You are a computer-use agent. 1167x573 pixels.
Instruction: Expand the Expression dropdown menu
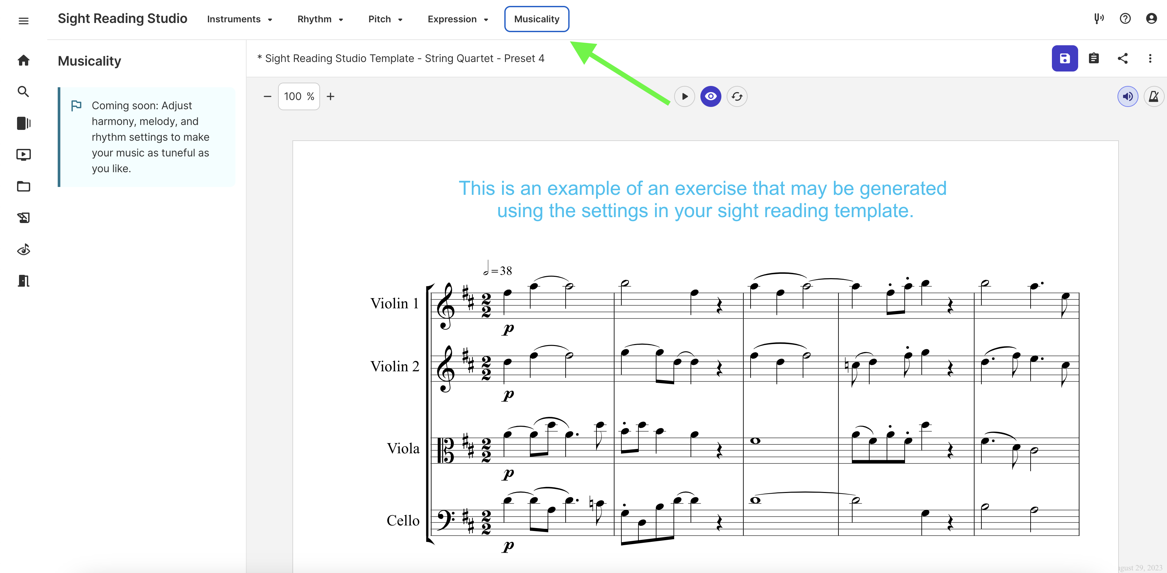click(x=458, y=19)
